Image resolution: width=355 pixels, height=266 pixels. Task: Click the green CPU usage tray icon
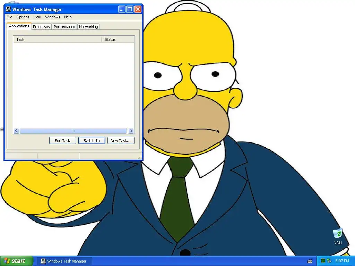pos(323,261)
